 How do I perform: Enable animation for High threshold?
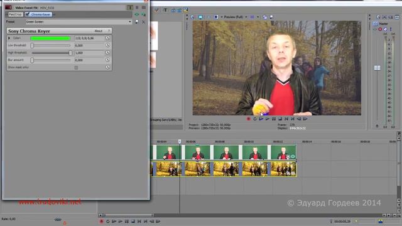(x=107, y=53)
